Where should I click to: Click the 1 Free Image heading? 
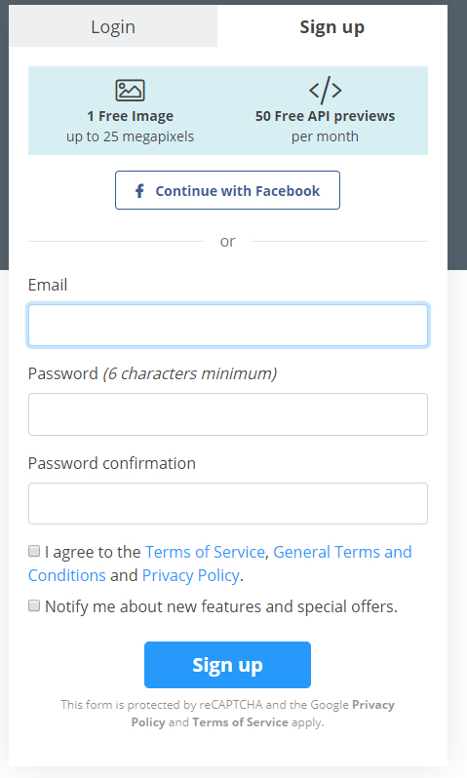pos(130,116)
